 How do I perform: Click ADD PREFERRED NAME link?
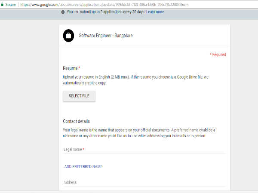pyautogui.click(x=83, y=166)
